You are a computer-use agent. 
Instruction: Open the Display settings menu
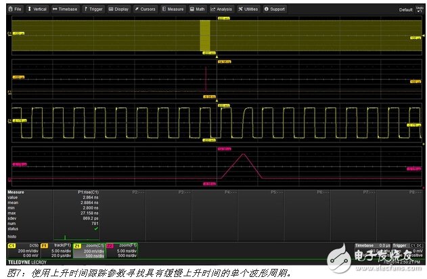(x=119, y=9)
